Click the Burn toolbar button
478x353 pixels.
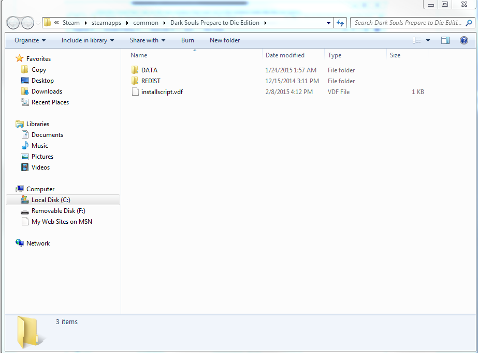(187, 40)
